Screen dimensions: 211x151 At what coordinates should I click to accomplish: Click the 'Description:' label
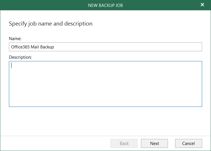point(20,57)
